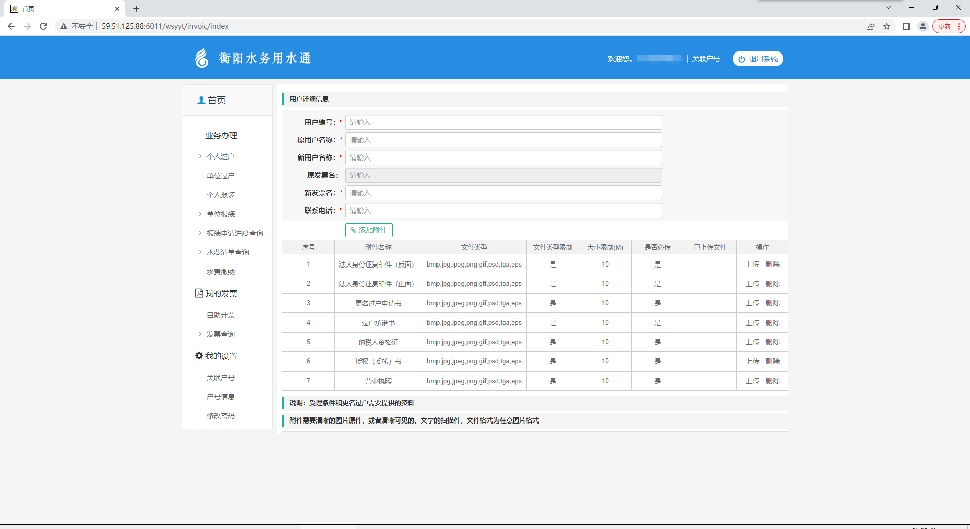The image size is (970, 529).
Task: Log out using 退出系统 button
Action: (x=757, y=59)
